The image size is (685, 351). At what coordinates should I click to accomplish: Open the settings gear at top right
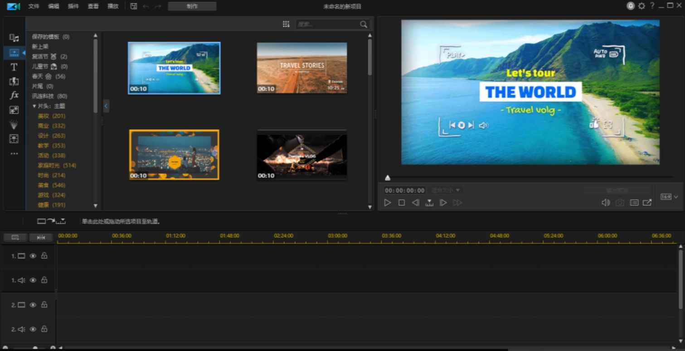click(641, 6)
